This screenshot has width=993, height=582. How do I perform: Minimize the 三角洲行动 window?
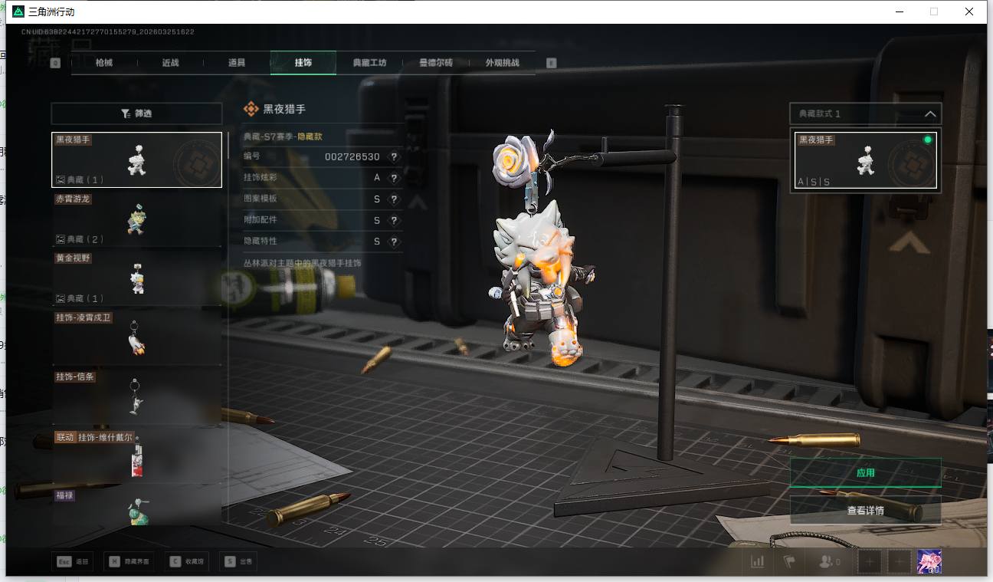pos(899,12)
